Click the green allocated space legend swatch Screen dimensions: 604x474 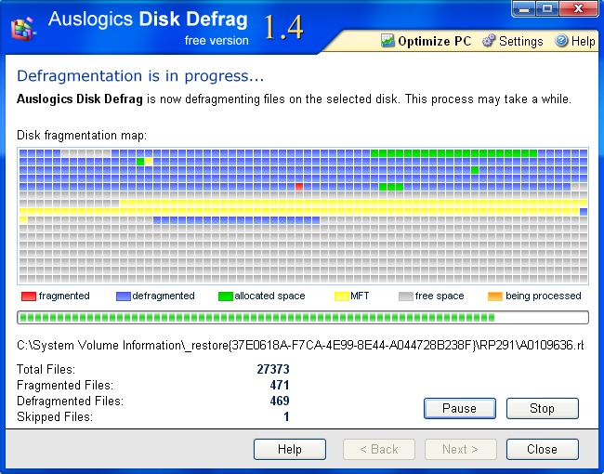tap(226, 296)
